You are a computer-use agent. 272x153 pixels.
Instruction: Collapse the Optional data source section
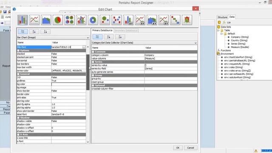93,85
